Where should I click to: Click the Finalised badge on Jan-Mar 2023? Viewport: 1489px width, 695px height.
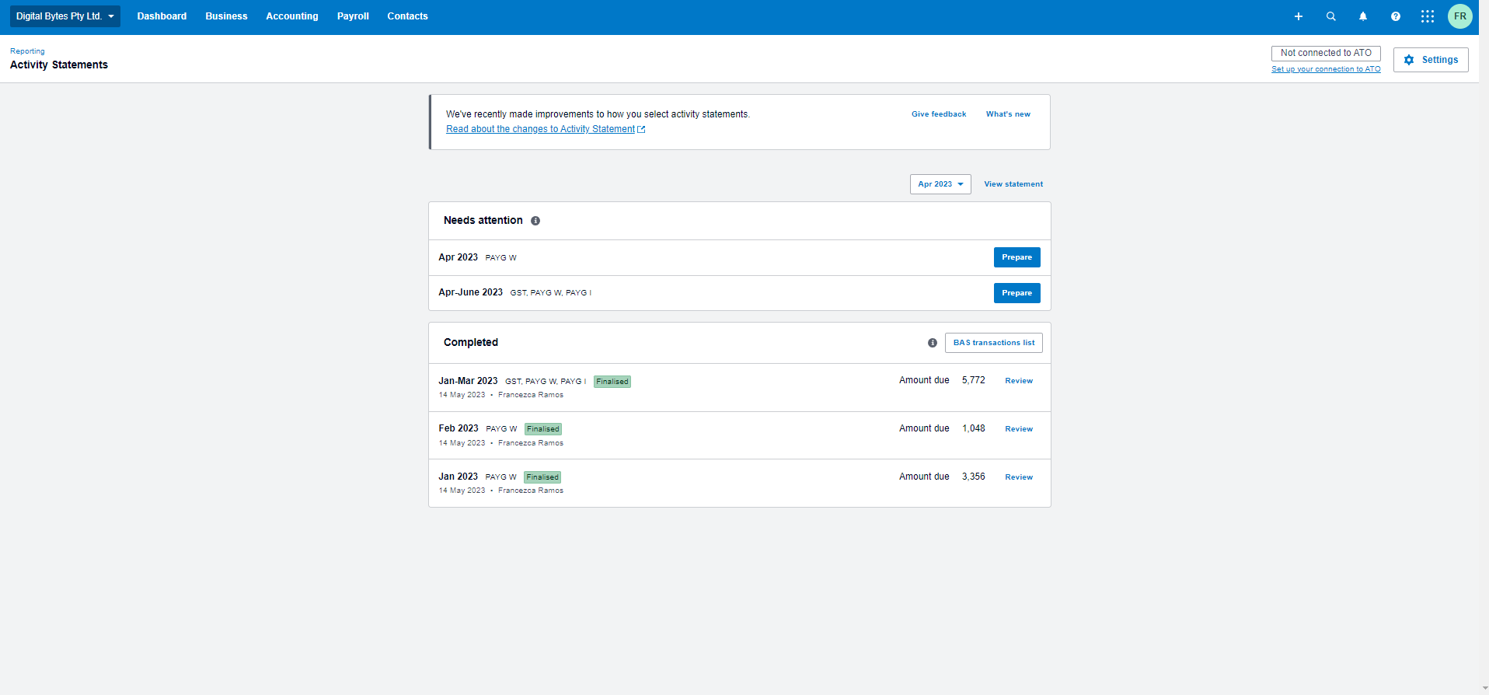pos(612,382)
